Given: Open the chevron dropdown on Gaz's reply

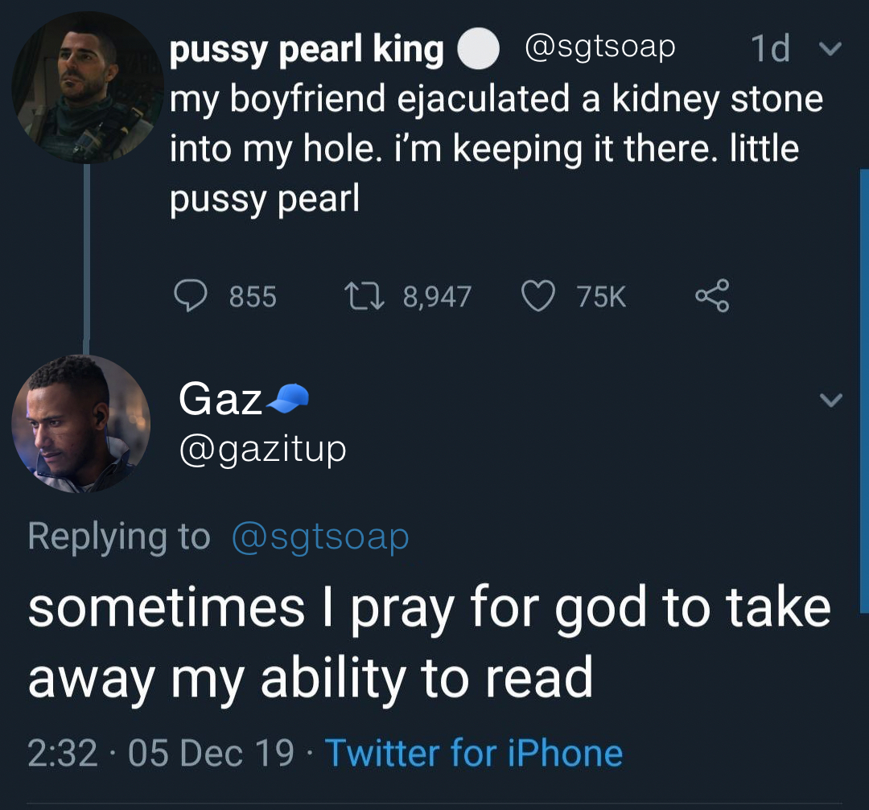Looking at the screenshot, I should click(830, 400).
